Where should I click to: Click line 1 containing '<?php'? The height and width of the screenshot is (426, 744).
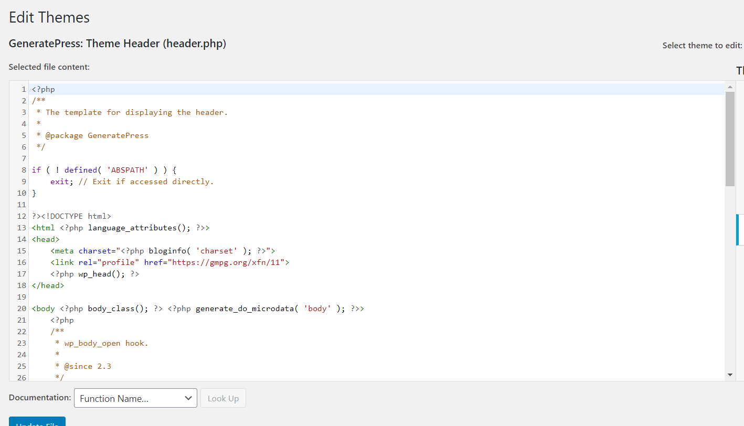click(43, 89)
